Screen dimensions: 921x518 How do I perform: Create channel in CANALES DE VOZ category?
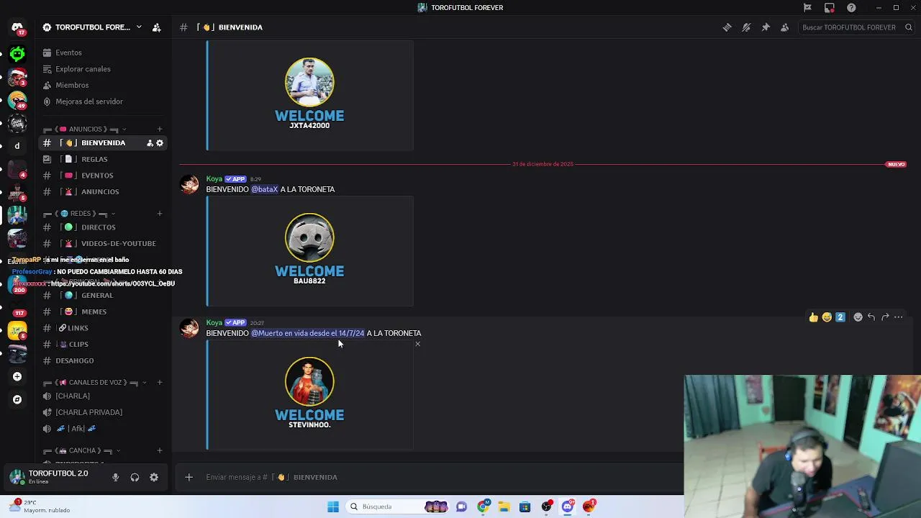coord(160,383)
